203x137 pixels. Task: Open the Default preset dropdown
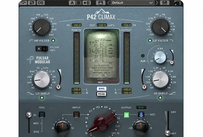(132, 3)
